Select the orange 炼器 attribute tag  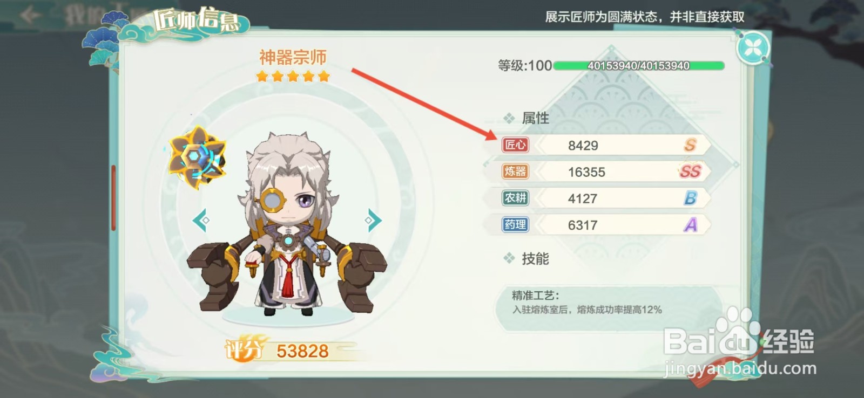(515, 171)
